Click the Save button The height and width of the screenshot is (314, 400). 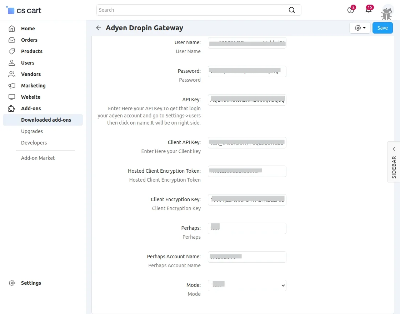pos(382,28)
